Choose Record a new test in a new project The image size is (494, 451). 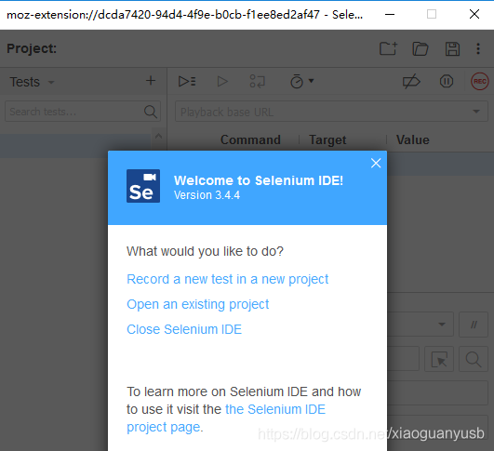[x=228, y=279]
